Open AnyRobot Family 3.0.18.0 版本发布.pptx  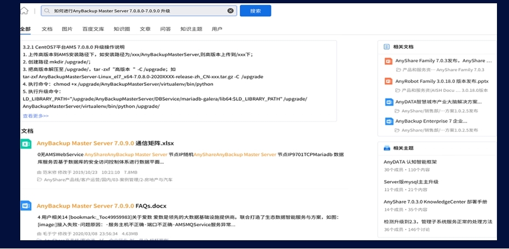pyautogui.click(x=442, y=81)
